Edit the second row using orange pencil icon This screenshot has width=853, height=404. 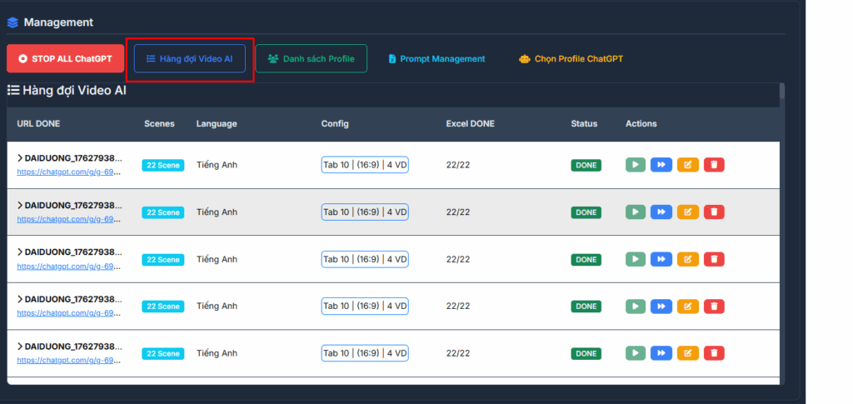(x=687, y=212)
